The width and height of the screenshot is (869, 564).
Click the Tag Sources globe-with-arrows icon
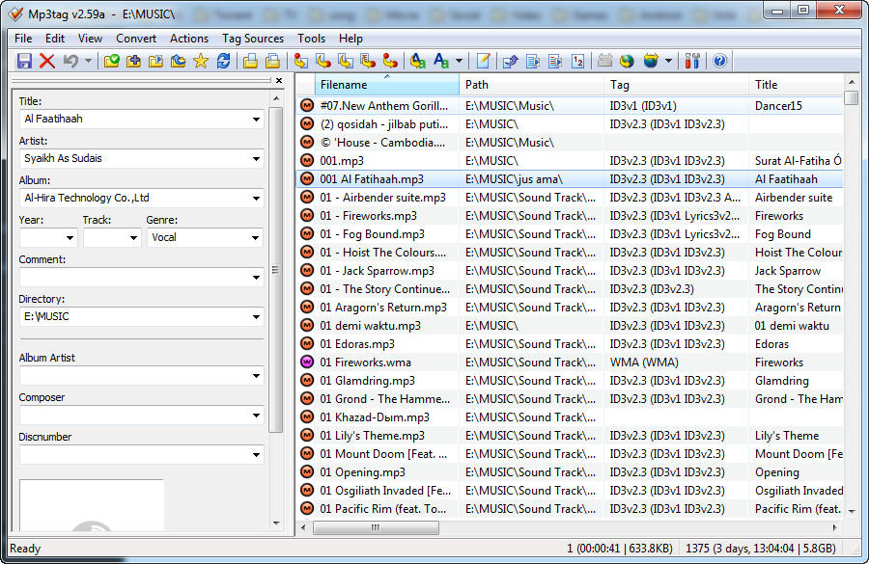(651, 61)
